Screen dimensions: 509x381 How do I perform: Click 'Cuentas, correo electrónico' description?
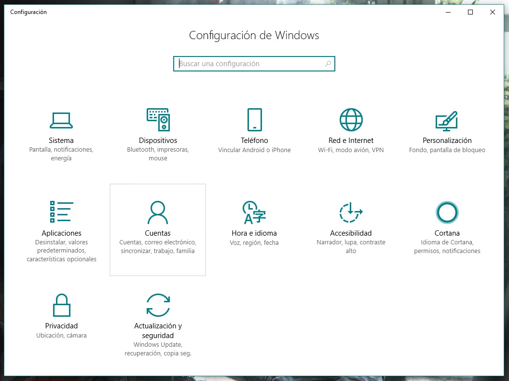pos(158,247)
